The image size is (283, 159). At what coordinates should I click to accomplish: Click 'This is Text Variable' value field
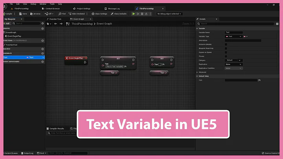coord(114,67)
